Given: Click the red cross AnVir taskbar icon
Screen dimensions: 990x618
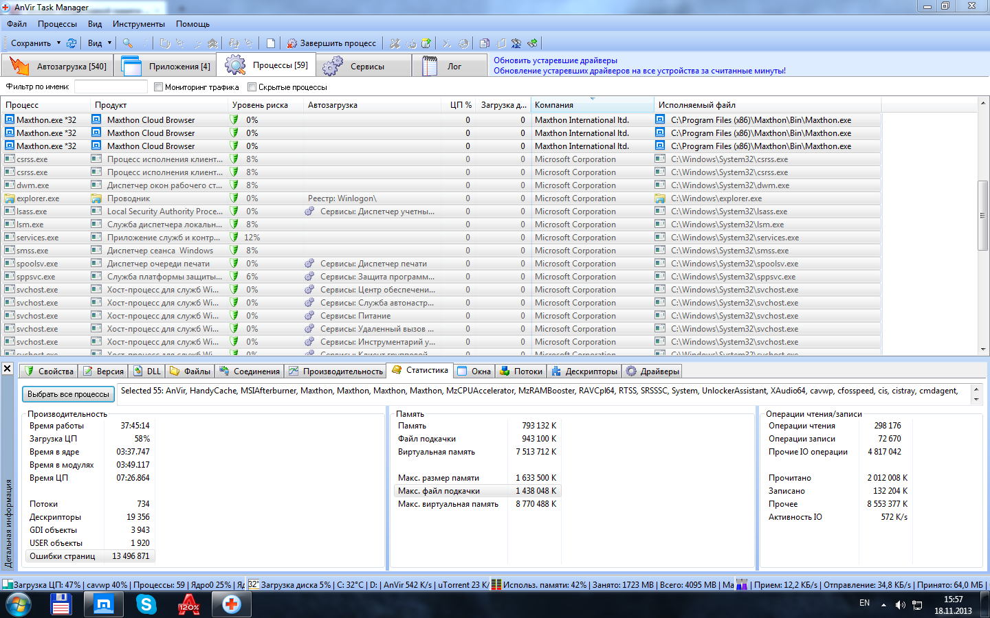Looking at the screenshot, I should click(232, 605).
